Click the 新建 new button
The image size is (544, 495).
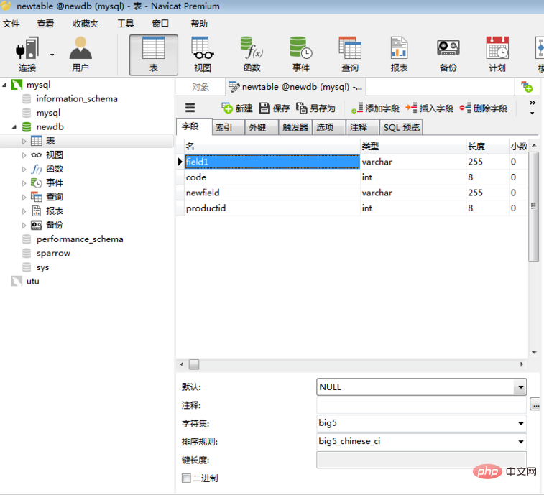237,108
